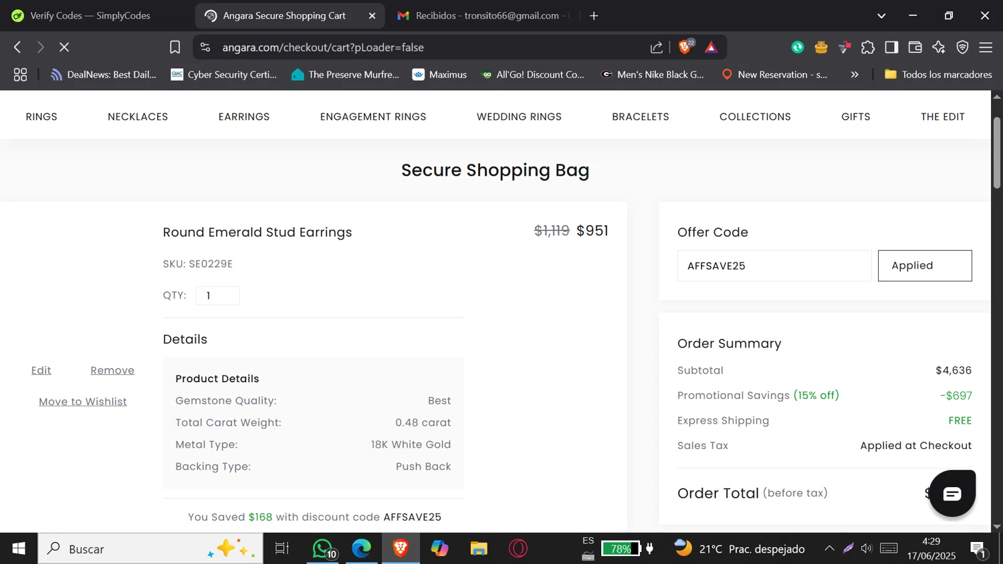Open DealNews: Best Daily bookmark

(x=104, y=75)
